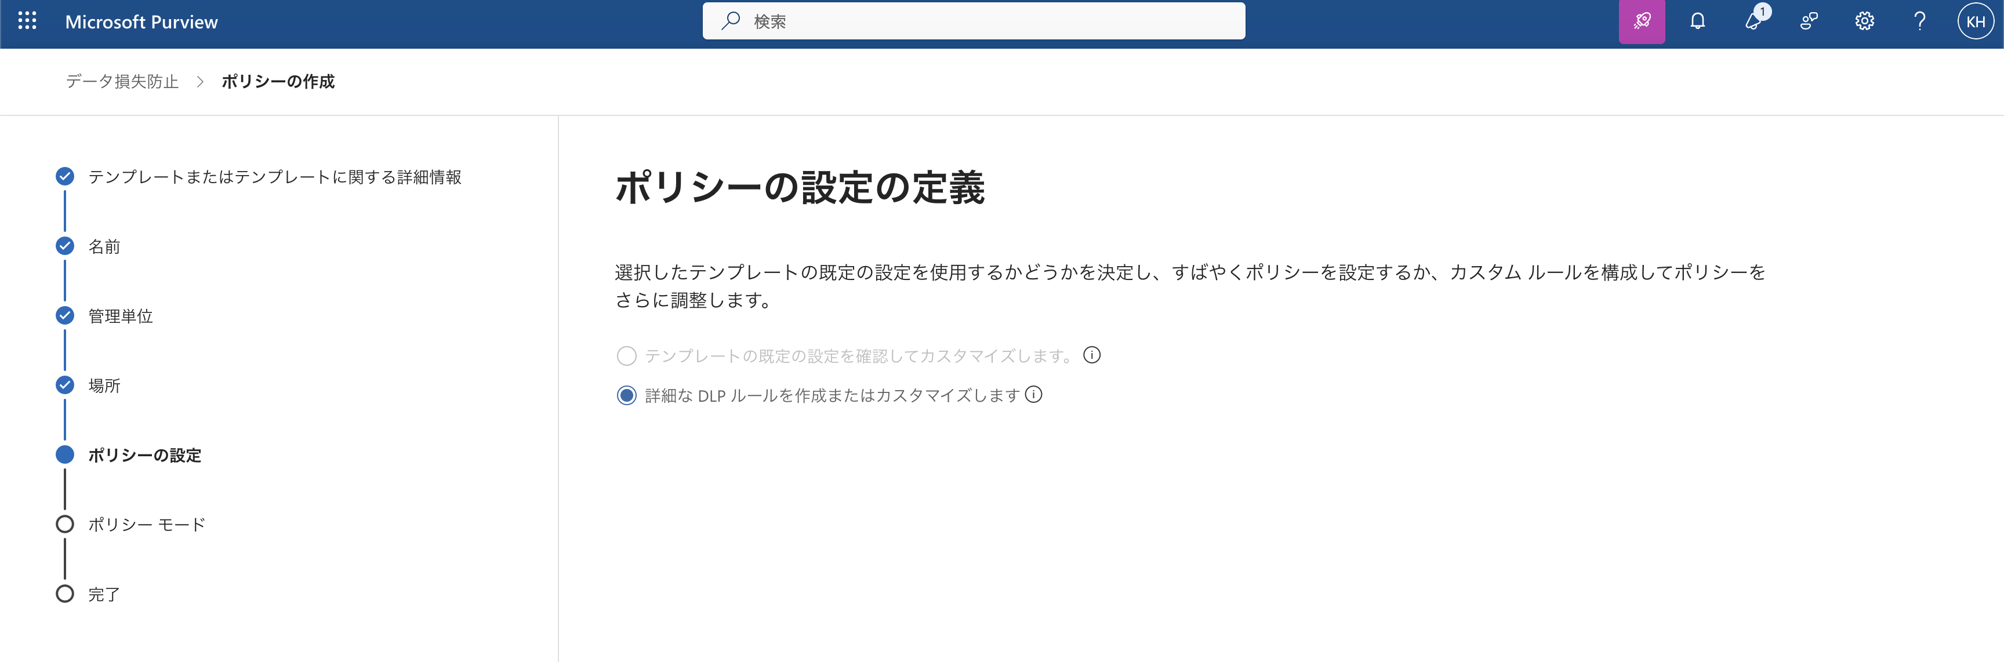Select the advanced DLP rules radio button
The width and height of the screenshot is (2004, 662).
(x=626, y=395)
